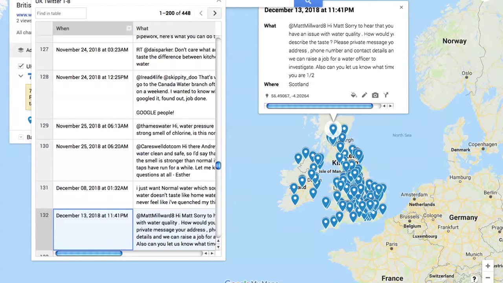Select the highlighted Scotland map pin
503x283 pixels.
click(x=333, y=129)
